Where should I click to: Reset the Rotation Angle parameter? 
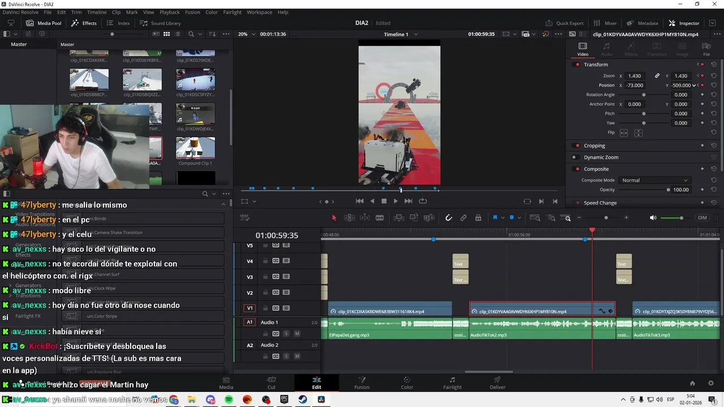point(714,95)
